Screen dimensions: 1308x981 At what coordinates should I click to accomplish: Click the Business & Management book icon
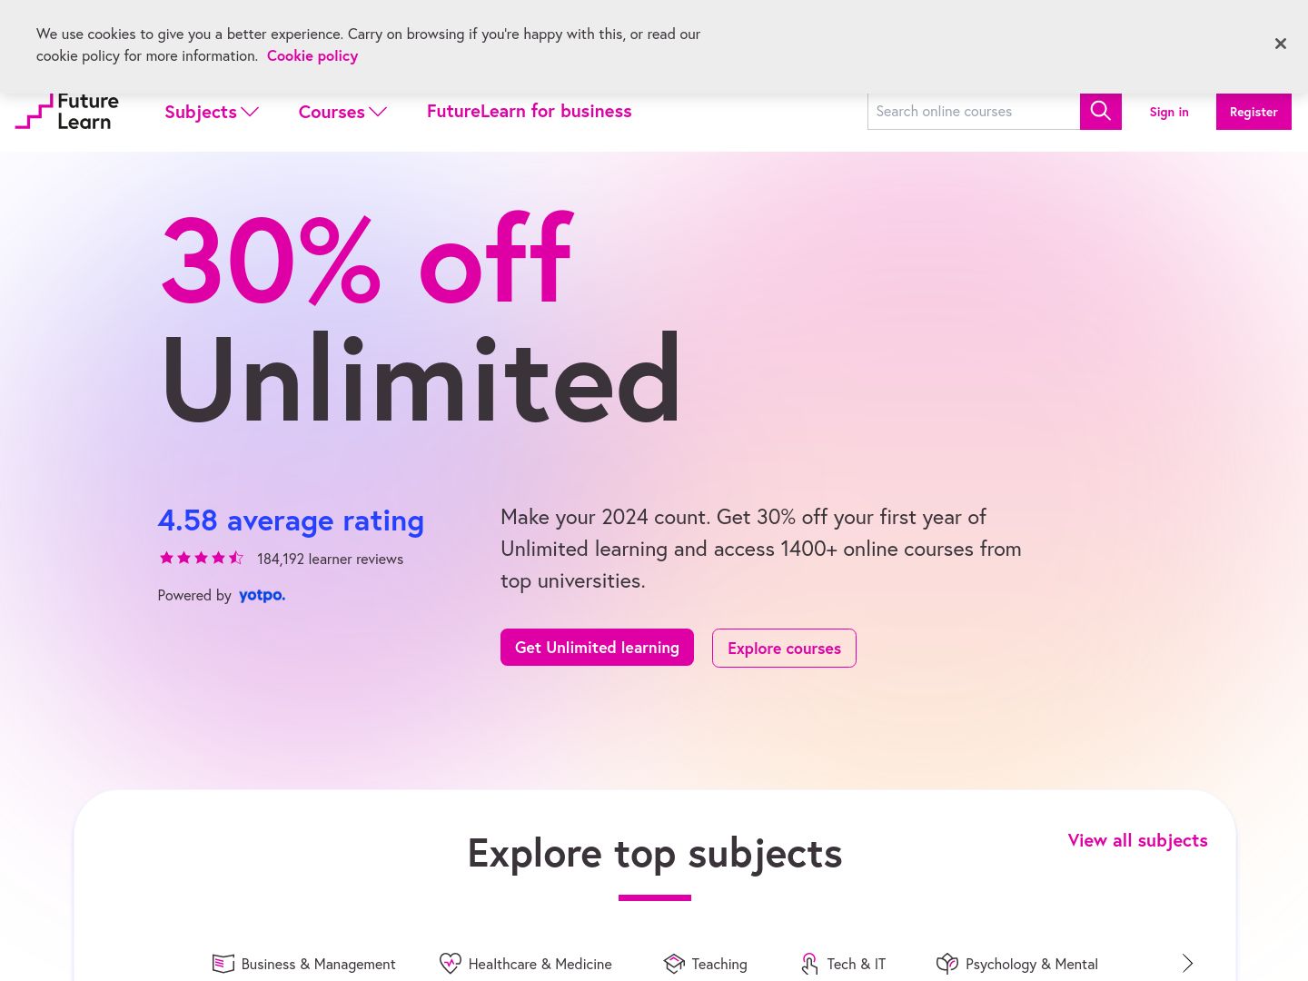pyautogui.click(x=223, y=964)
